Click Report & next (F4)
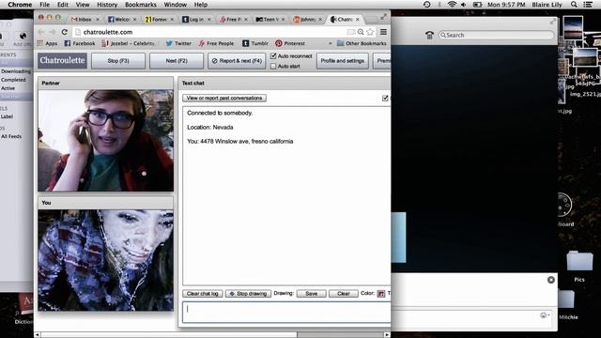Viewport: 601px width, 338px height. [x=237, y=60]
